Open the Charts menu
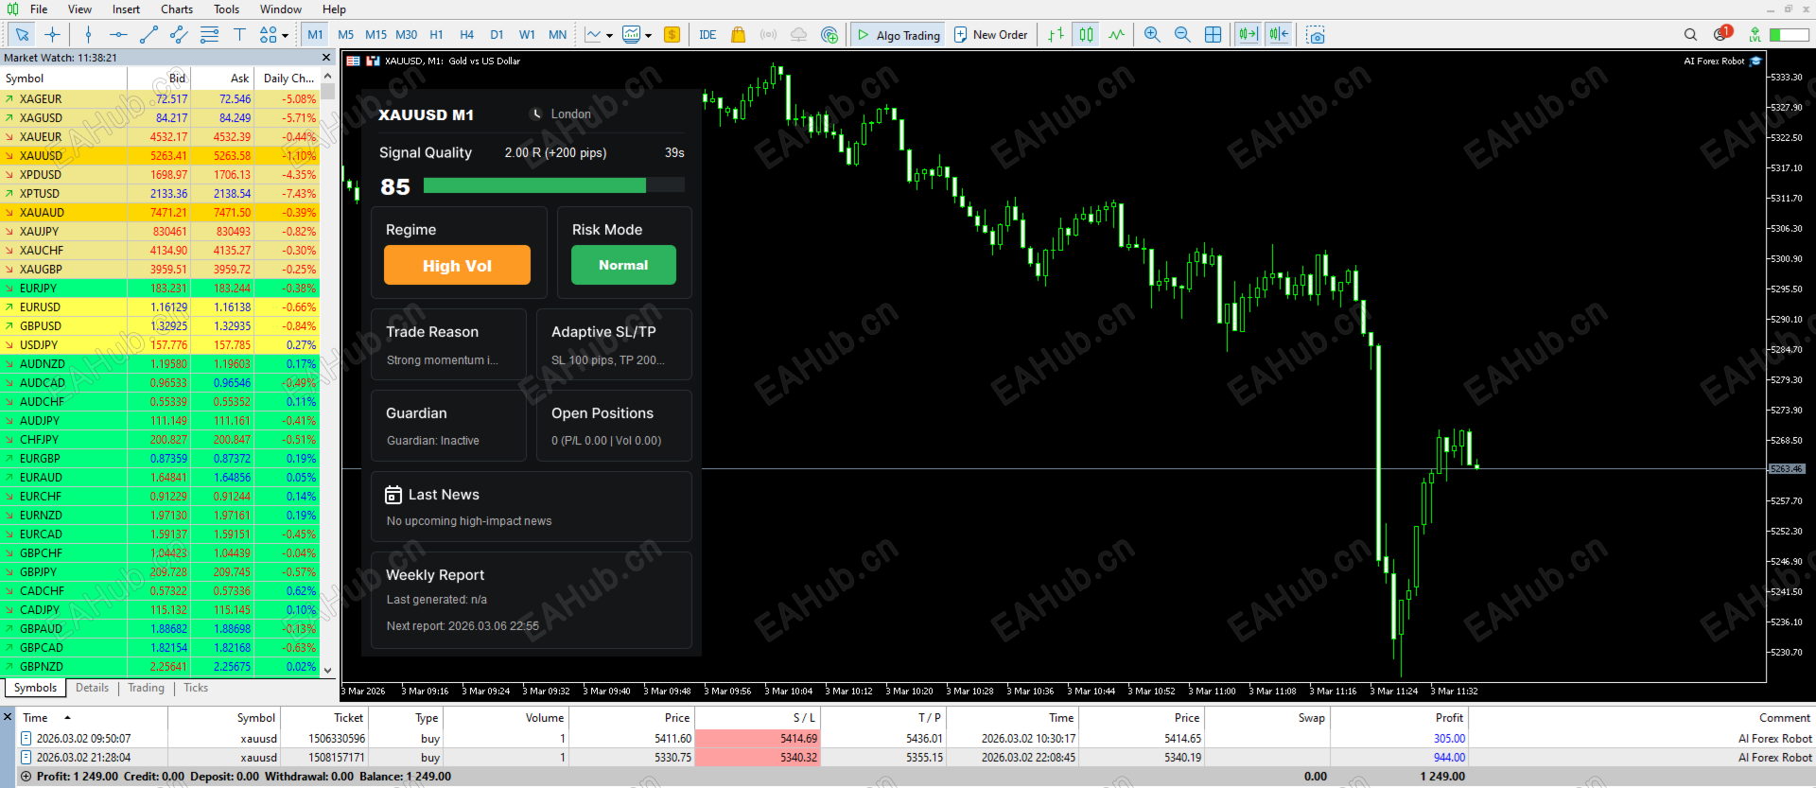 point(177,9)
